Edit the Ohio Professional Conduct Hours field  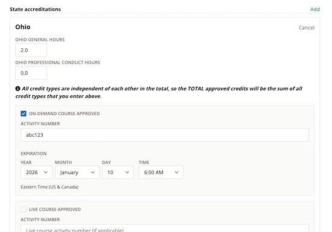tap(31, 73)
